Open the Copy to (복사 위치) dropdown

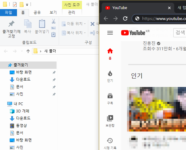click(x=73, y=32)
